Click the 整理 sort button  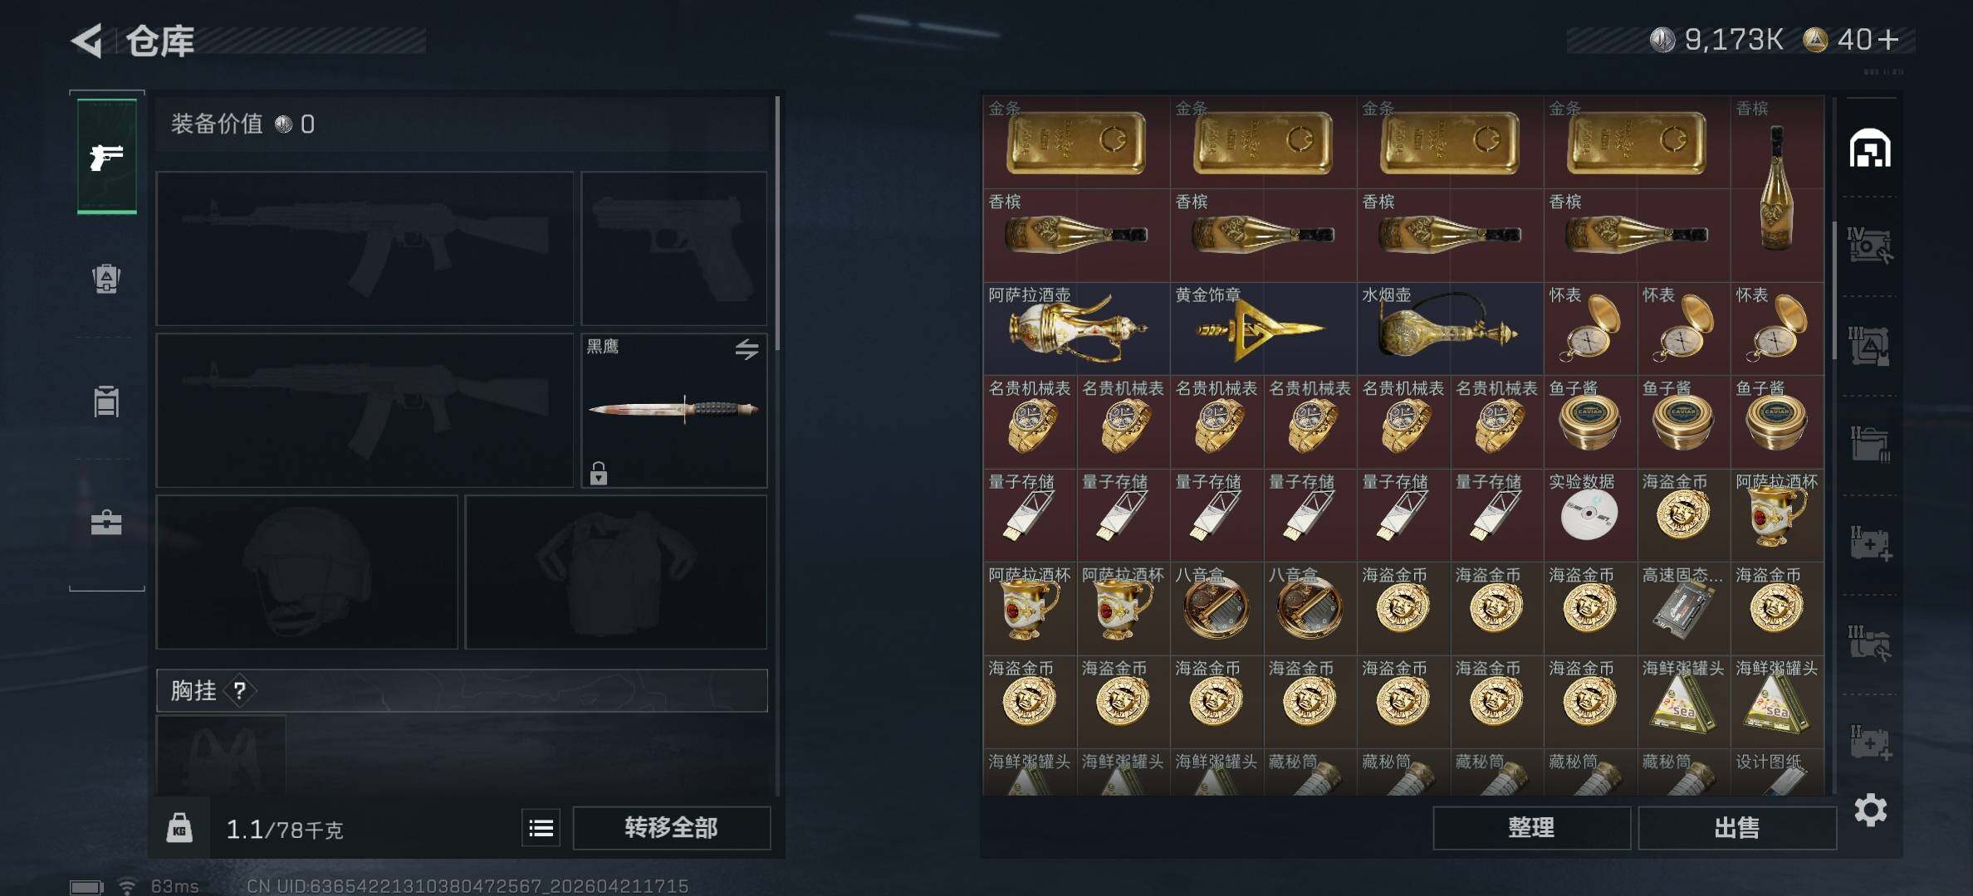[x=1531, y=828]
